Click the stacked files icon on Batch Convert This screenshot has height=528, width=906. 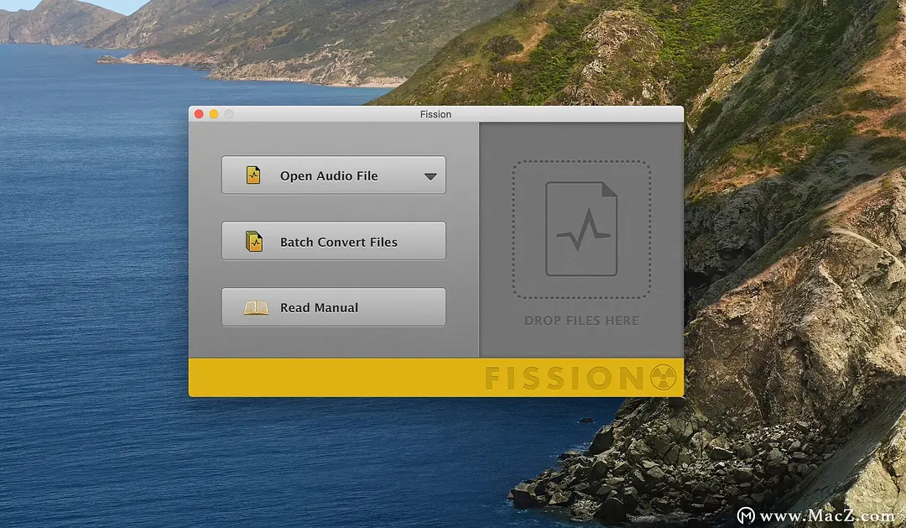point(254,241)
